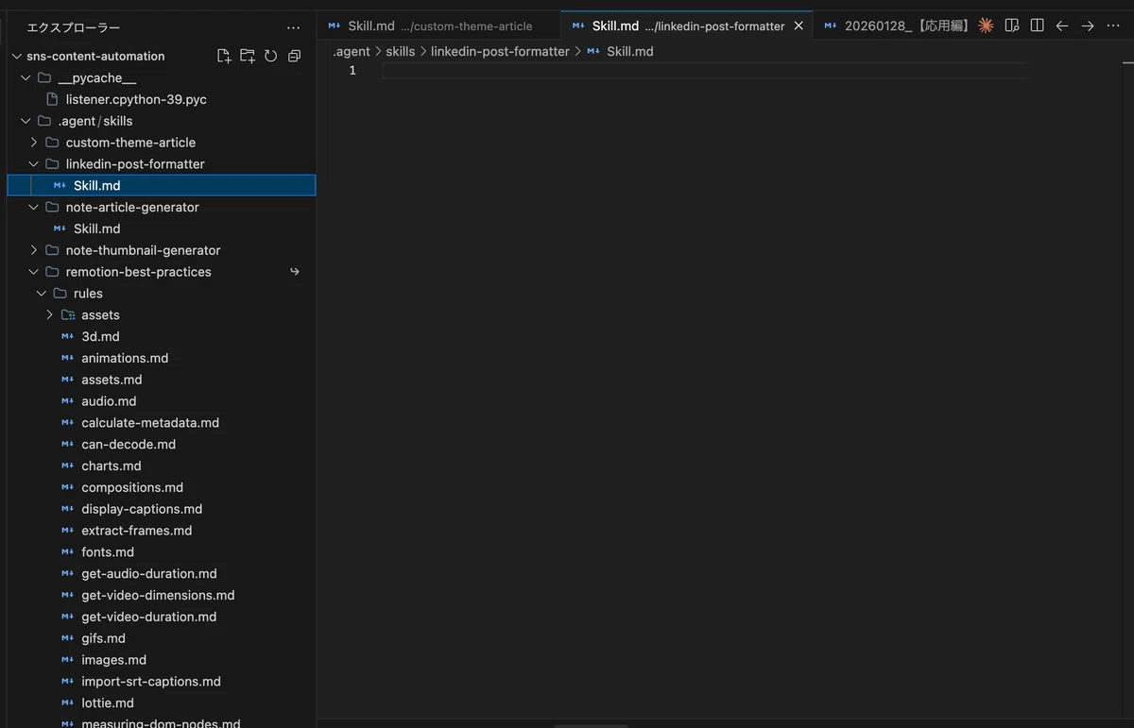
Task: Open can-decode.md file
Action: click(129, 445)
